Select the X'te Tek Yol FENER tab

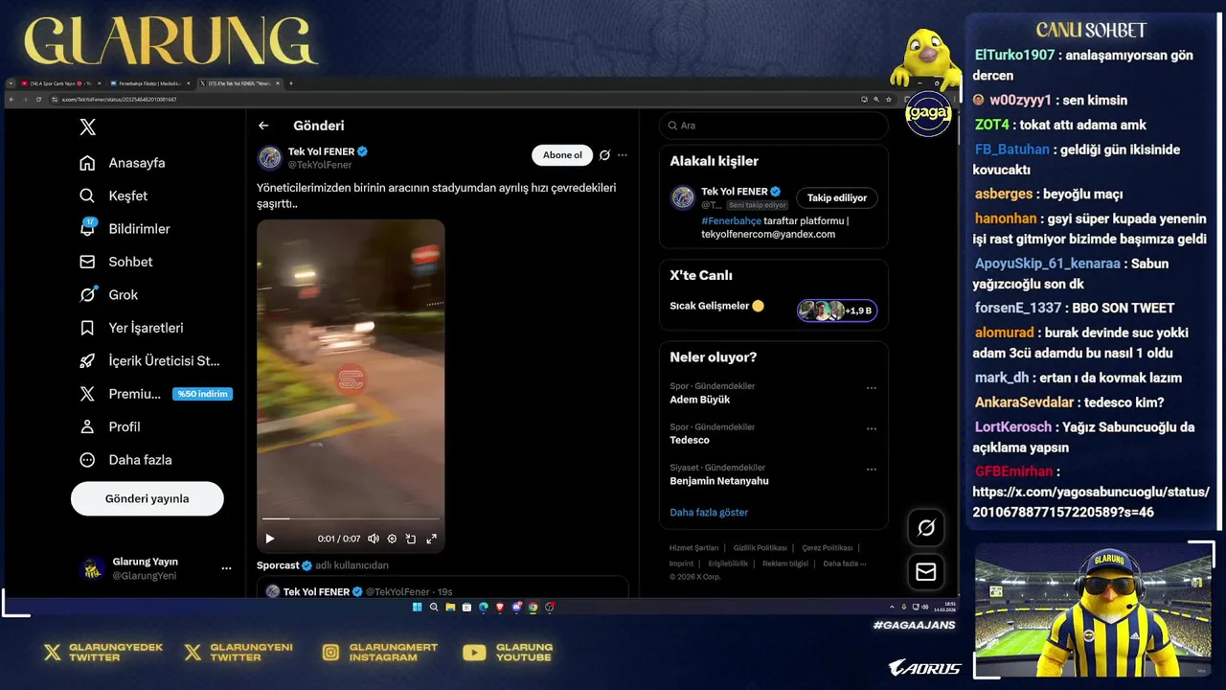(239, 83)
